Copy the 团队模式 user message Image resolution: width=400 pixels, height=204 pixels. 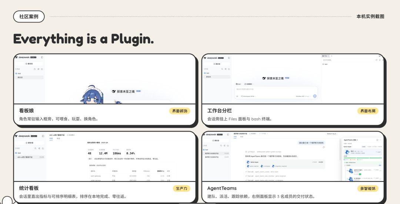click(323, 147)
